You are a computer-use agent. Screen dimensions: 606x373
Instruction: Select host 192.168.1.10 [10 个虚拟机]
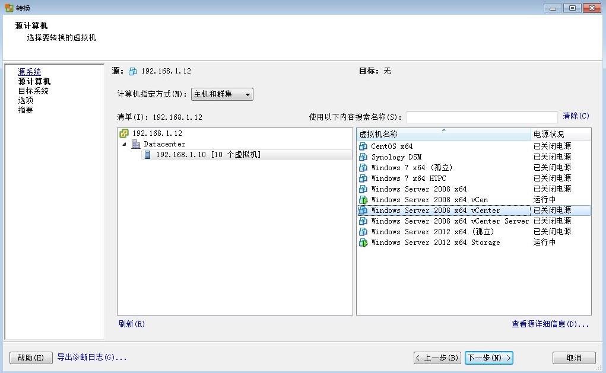(x=208, y=155)
